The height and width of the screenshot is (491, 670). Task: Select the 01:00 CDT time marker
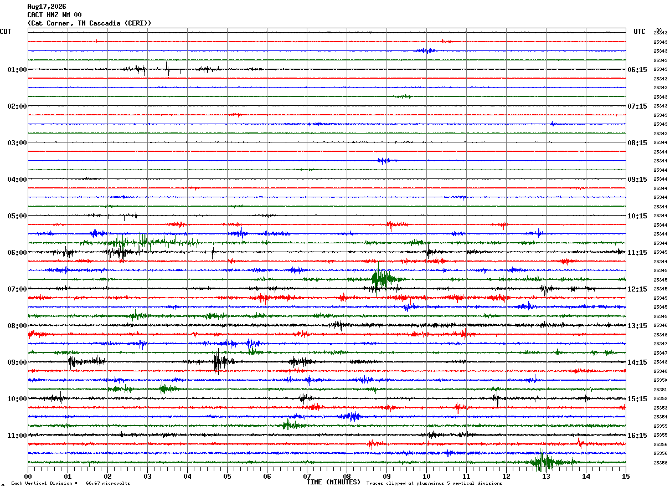click(17, 70)
